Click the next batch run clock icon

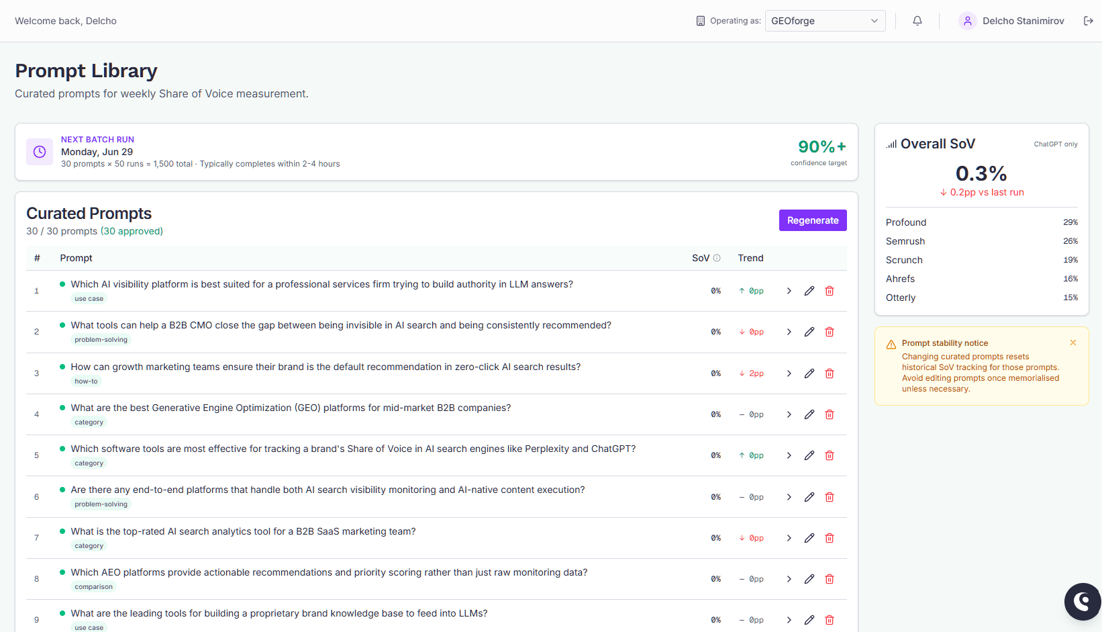point(40,152)
